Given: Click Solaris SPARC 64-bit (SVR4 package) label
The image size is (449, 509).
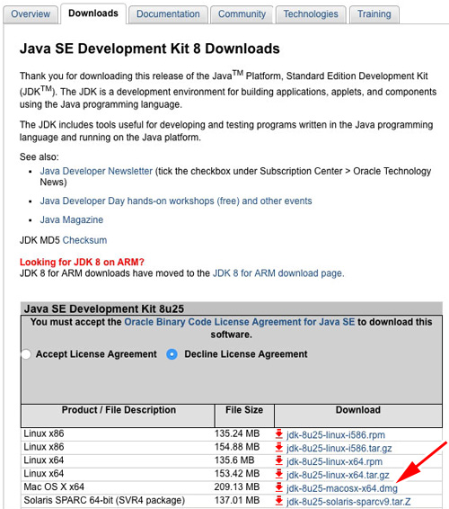Looking at the screenshot, I should [x=104, y=500].
